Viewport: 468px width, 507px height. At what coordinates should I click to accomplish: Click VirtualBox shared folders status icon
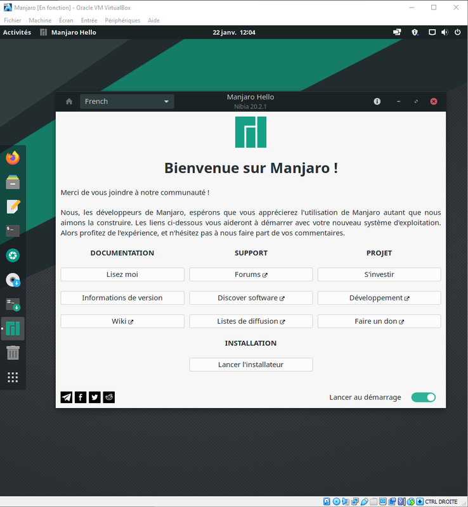tap(374, 501)
